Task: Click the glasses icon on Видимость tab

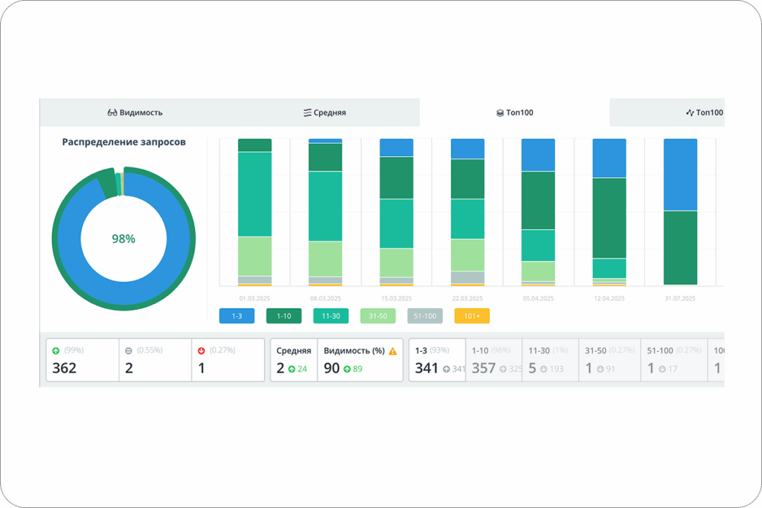Action: click(x=112, y=112)
